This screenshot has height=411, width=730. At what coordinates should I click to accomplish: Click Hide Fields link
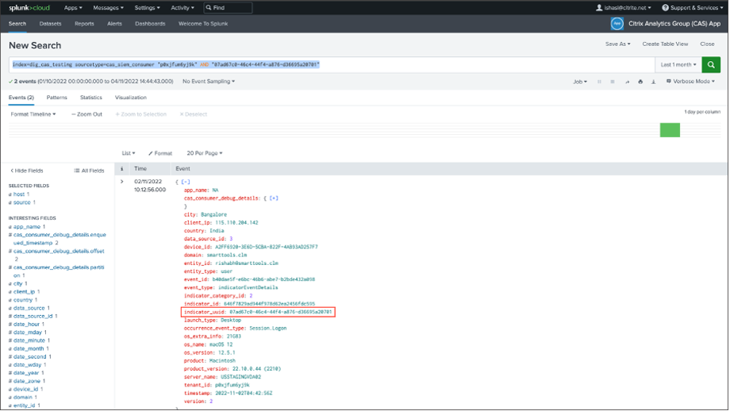click(x=27, y=171)
